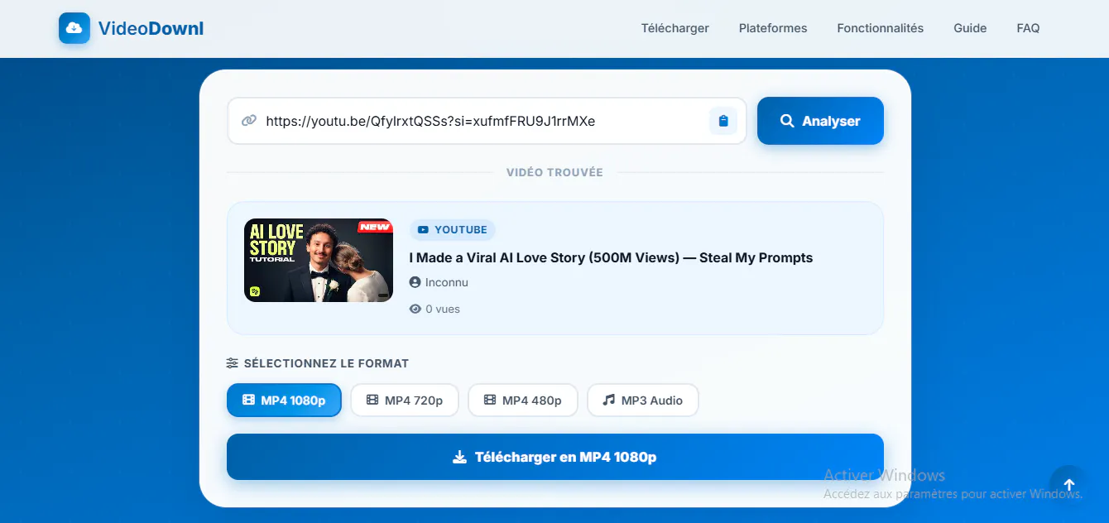
Task: Click the link chain icon in URL field
Action: click(248, 121)
